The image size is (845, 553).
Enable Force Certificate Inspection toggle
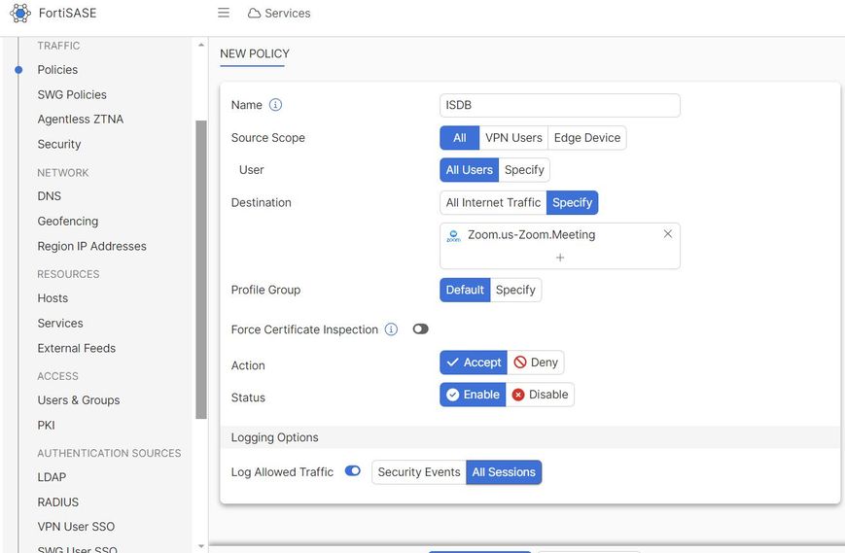pyautogui.click(x=420, y=329)
